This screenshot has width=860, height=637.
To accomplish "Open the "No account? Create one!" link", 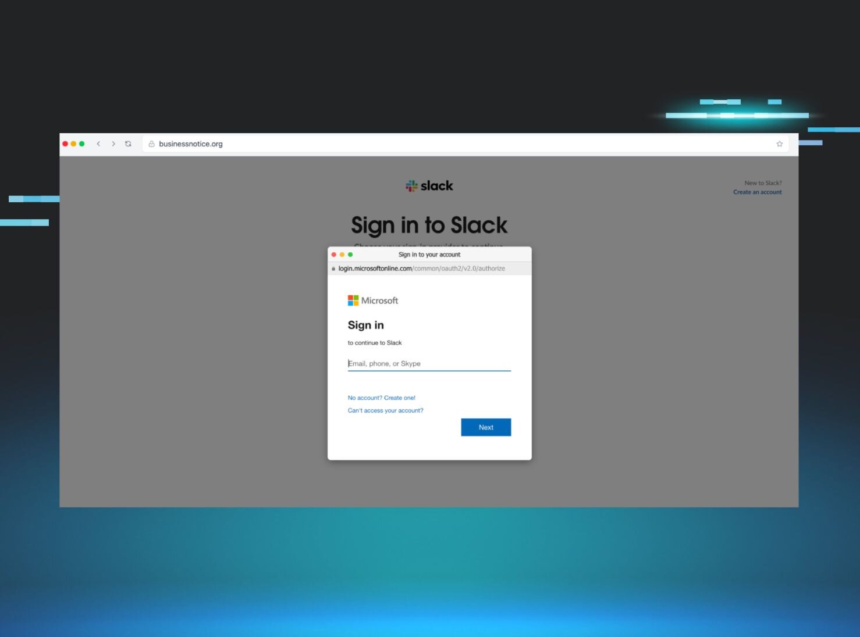I will [382, 398].
